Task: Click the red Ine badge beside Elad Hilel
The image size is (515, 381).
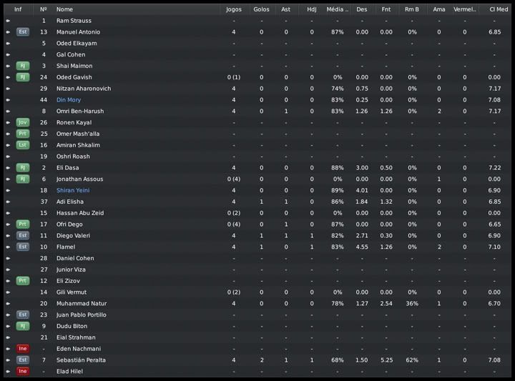Action: click(x=23, y=372)
